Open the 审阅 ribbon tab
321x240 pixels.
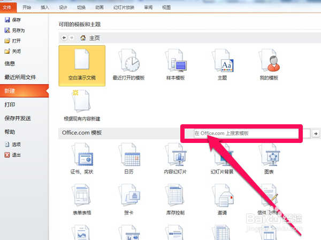click(148, 7)
